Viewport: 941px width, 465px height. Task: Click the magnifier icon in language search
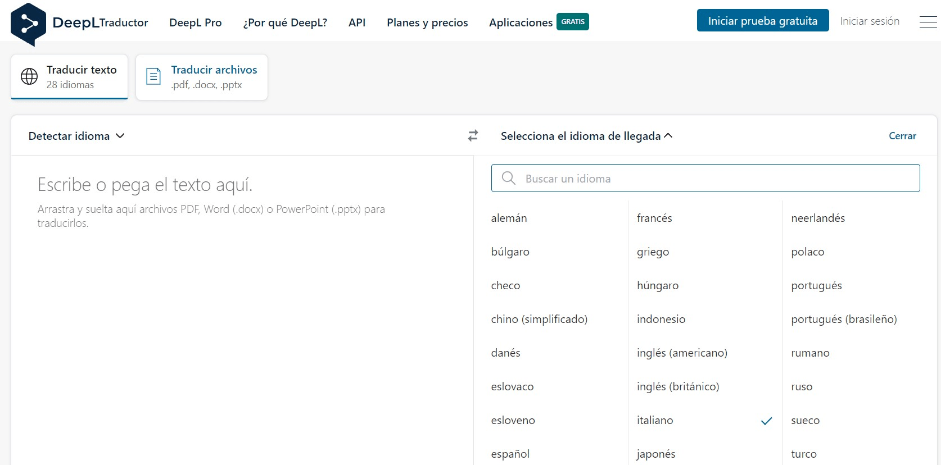click(x=509, y=178)
